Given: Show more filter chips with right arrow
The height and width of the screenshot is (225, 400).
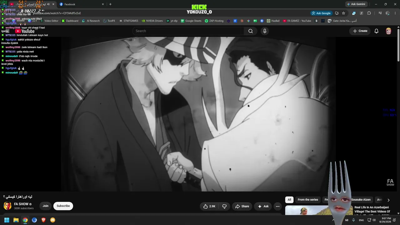Looking at the screenshot, I should pos(388,200).
